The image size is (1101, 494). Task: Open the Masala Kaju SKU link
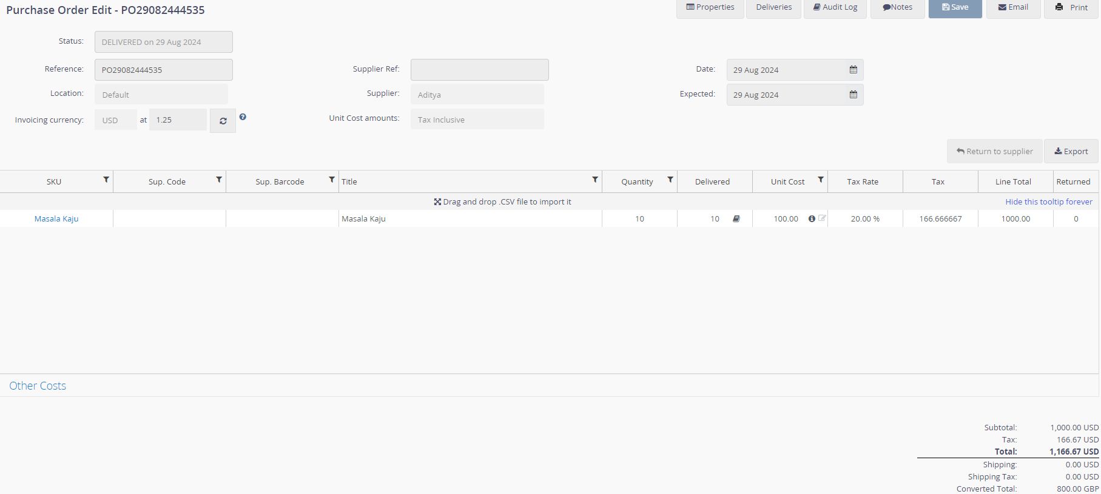[x=56, y=219]
